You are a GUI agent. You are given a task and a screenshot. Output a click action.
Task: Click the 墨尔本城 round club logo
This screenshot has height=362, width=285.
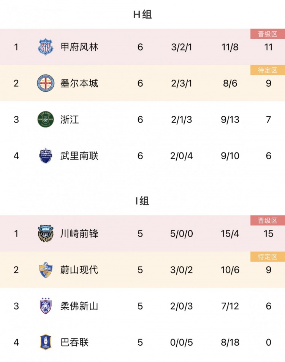point(46,83)
